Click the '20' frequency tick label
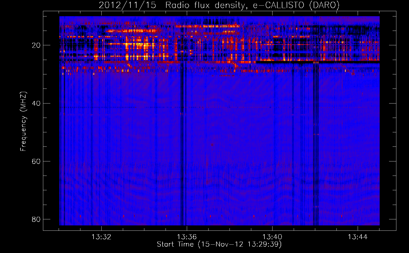This screenshot has height=253, width=409. click(x=36, y=46)
